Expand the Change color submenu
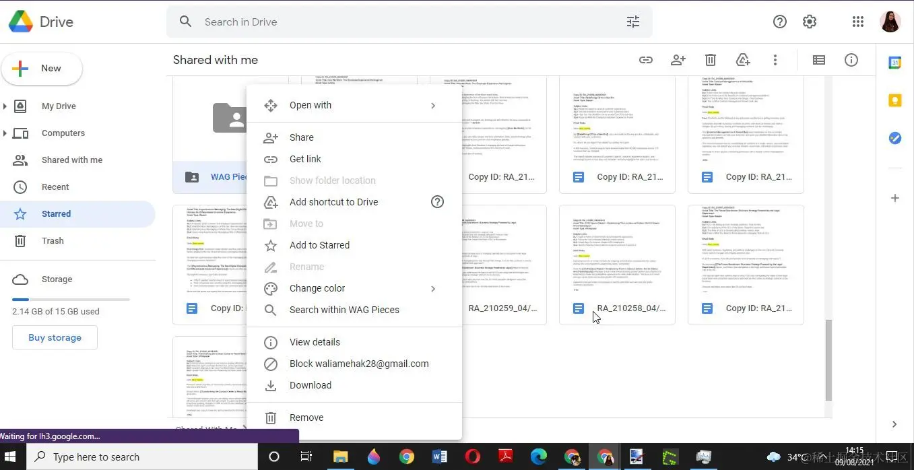 (433, 288)
